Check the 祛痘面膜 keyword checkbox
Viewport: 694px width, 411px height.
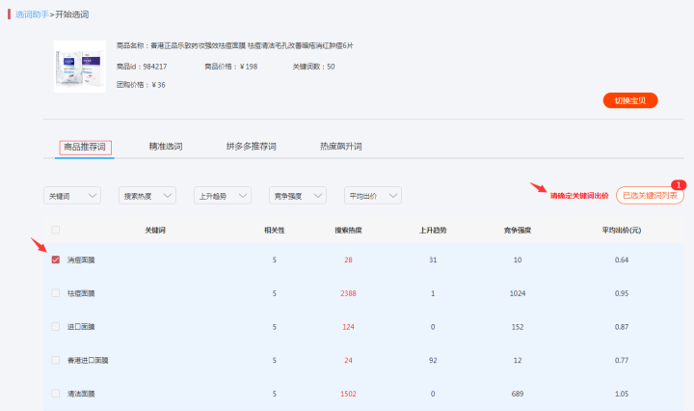coord(56,292)
